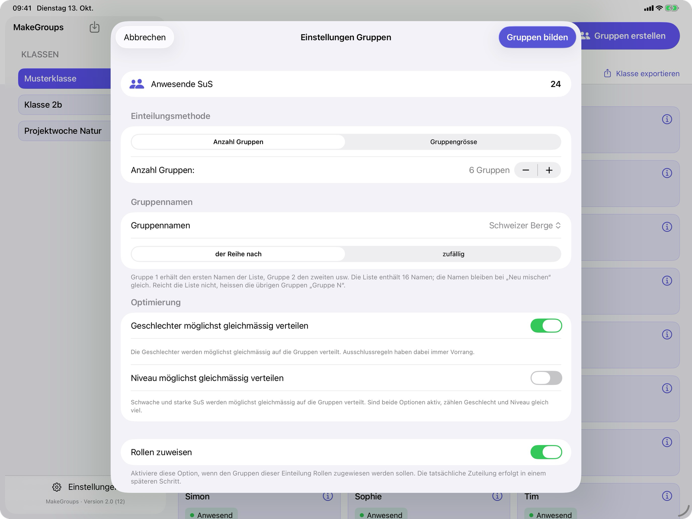Click the Anwesende SuS people icon
692x519 pixels.
(x=137, y=84)
